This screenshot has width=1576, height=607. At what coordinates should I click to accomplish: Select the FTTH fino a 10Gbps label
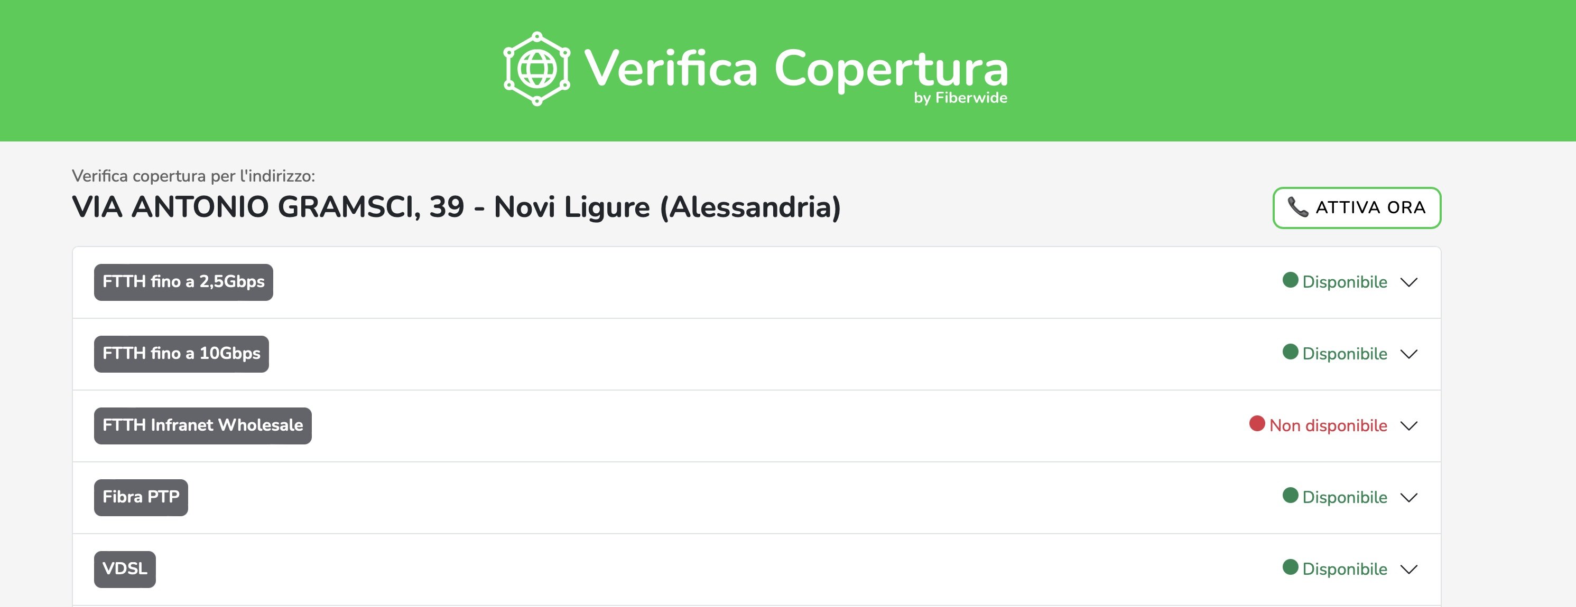point(181,354)
